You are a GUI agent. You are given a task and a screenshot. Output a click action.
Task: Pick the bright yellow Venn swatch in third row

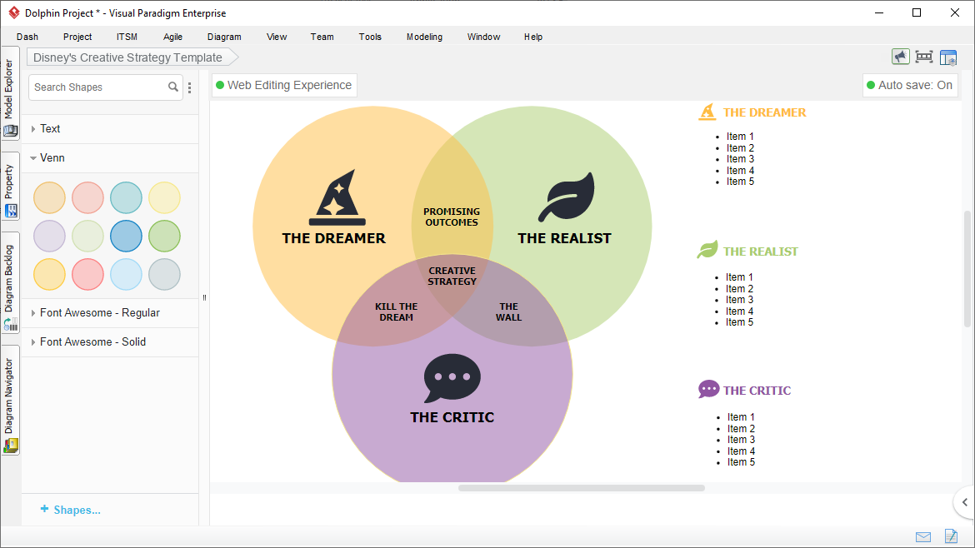point(49,275)
